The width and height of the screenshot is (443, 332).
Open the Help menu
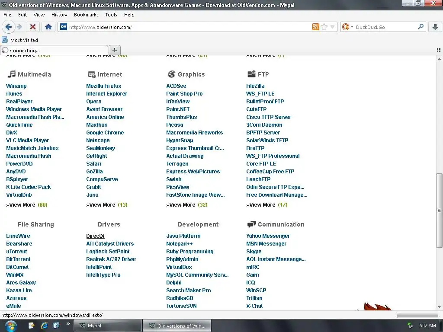129,15
